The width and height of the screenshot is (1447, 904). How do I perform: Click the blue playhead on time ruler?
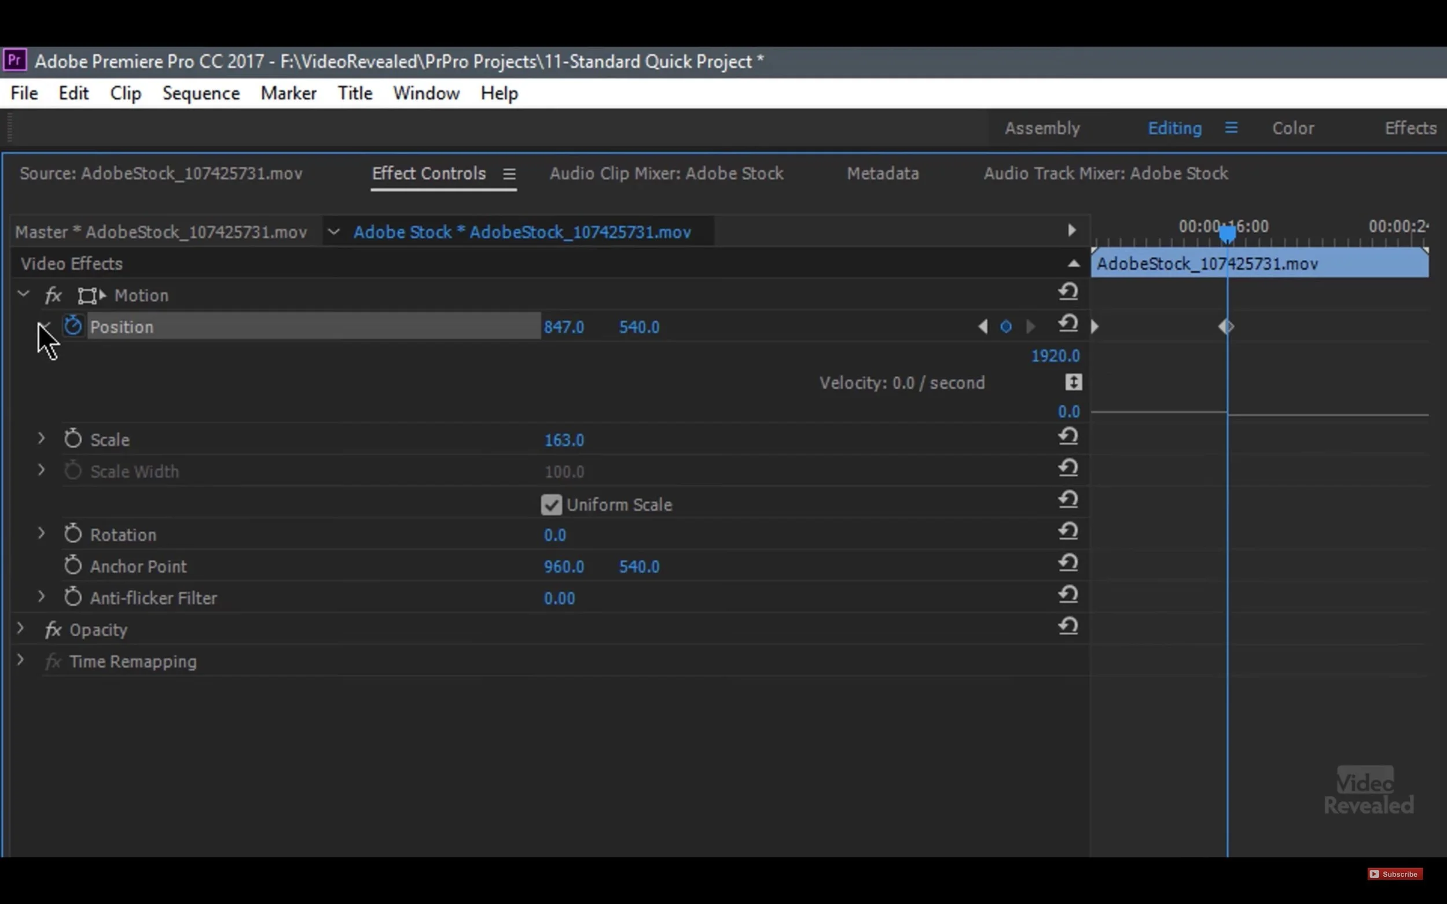1227,233
